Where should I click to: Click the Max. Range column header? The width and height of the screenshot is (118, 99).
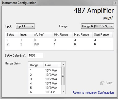click(82, 35)
